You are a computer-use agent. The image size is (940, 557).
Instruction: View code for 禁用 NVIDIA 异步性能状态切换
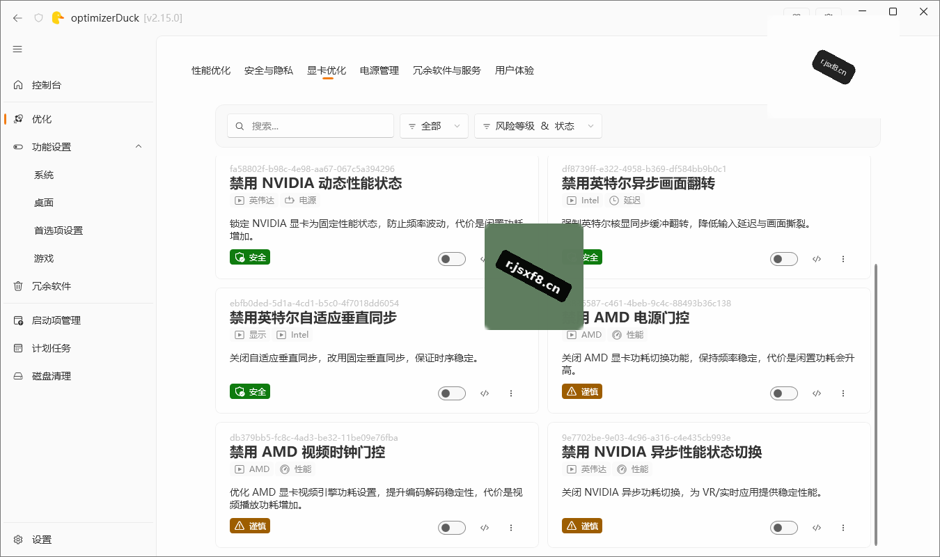[817, 528]
